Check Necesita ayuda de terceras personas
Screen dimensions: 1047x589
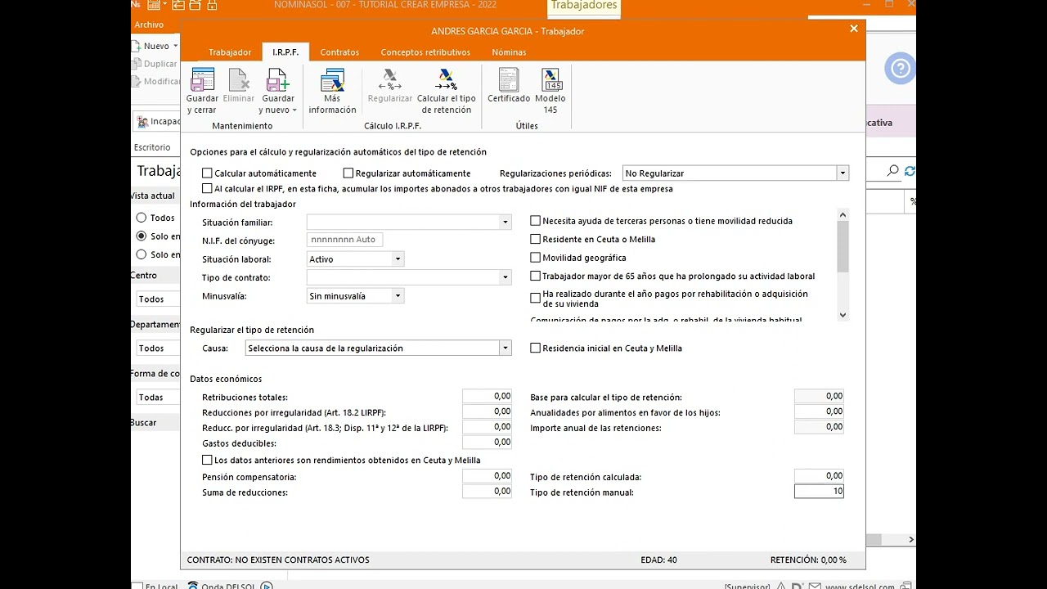pyautogui.click(x=536, y=221)
